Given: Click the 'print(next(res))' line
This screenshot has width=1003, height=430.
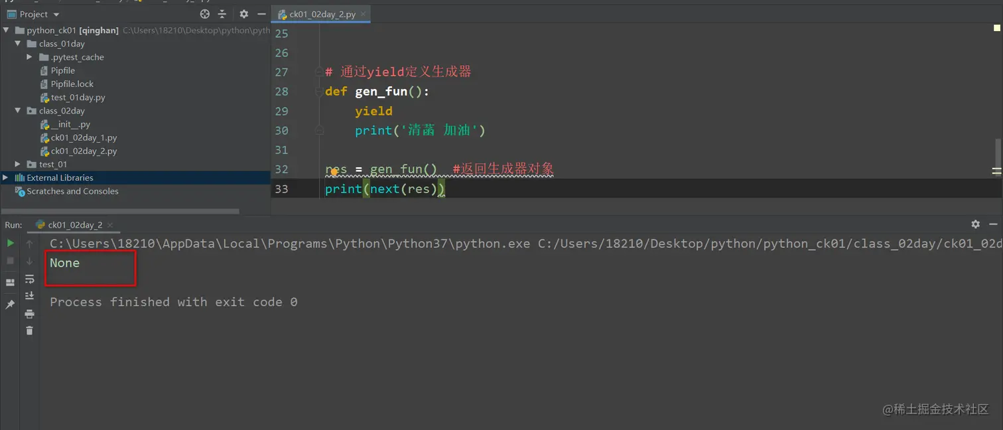Looking at the screenshot, I should click(385, 189).
